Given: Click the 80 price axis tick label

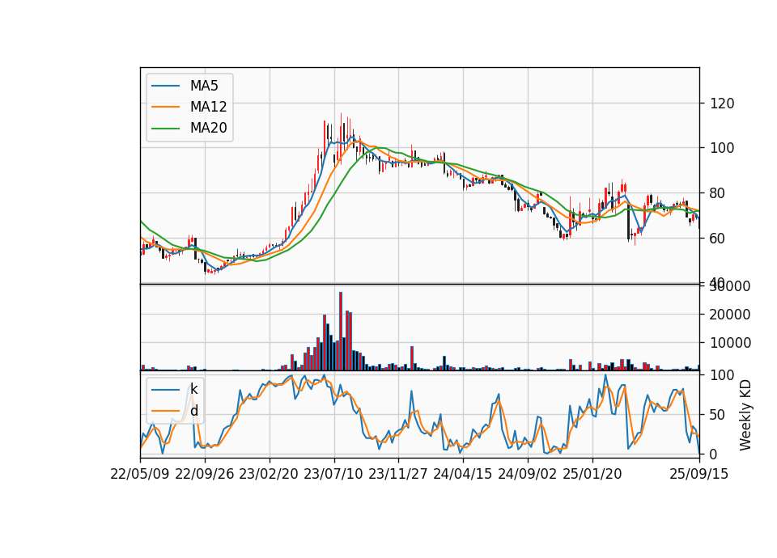Looking at the screenshot, I should (x=718, y=193).
